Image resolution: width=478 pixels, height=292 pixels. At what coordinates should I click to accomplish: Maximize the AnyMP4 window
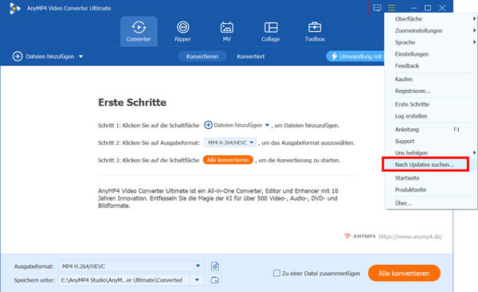pyautogui.click(x=428, y=8)
